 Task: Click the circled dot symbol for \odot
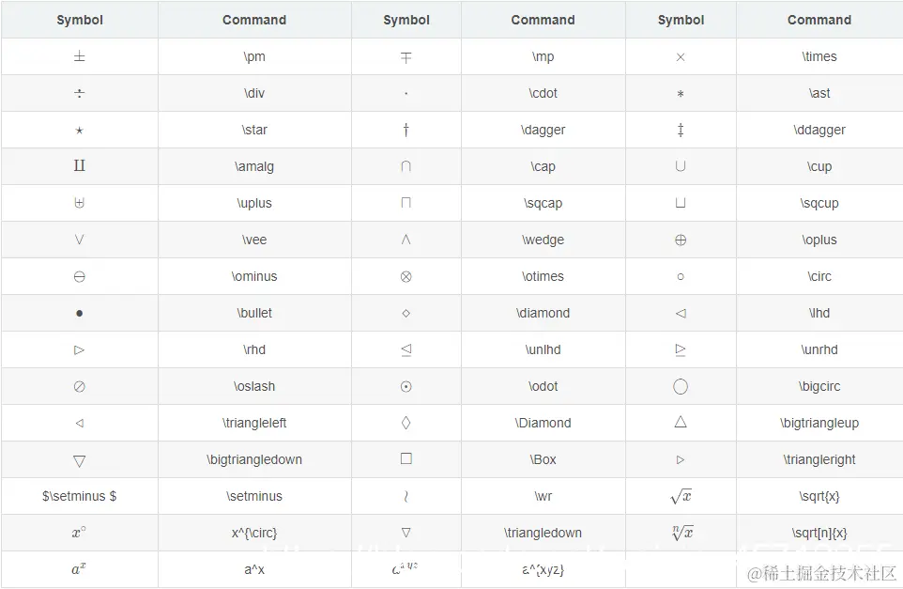tap(406, 387)
